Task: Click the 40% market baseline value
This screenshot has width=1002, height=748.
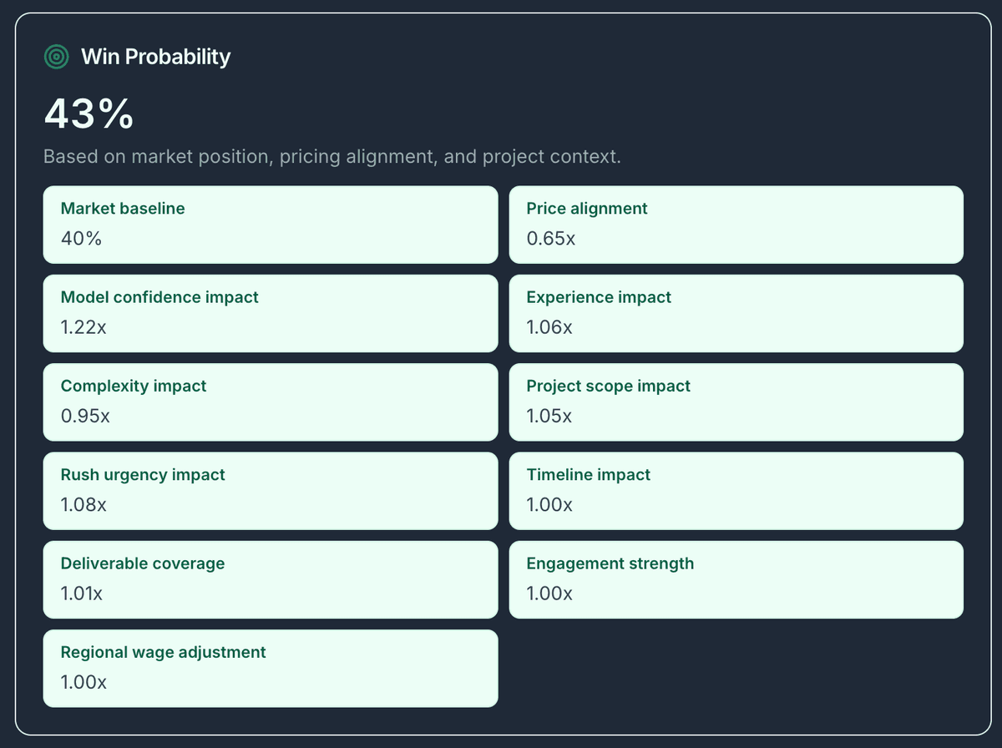Action: coord(81,239)
